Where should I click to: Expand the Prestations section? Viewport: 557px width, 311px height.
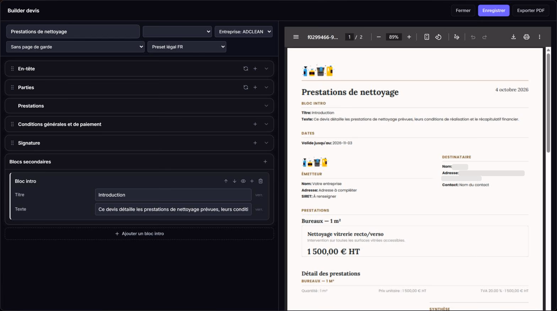(x=266, y=106)
